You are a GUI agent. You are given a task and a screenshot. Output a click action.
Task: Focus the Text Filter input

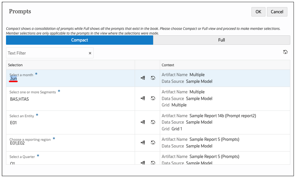[47, 53]
